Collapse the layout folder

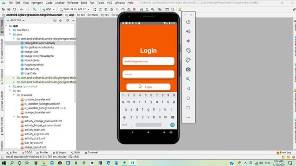[x=14, y=117]
